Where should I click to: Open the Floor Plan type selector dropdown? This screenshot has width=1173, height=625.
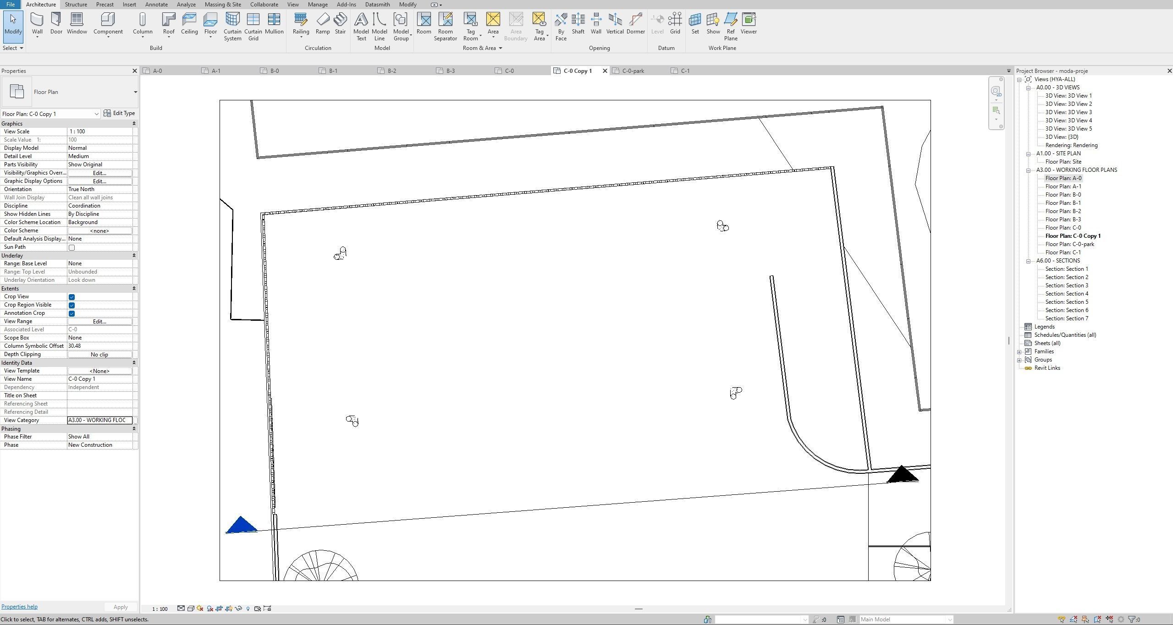pos(135,92)
